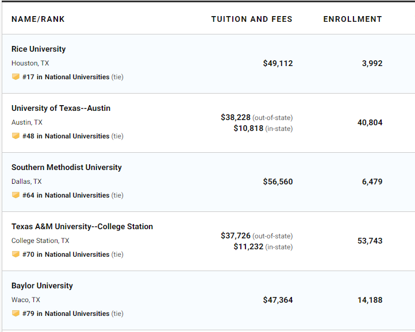Click the badge icon beside SMU's #64 ranking
Image resolution: width=415 pixels, height=332 pixels.
point(16,195)
